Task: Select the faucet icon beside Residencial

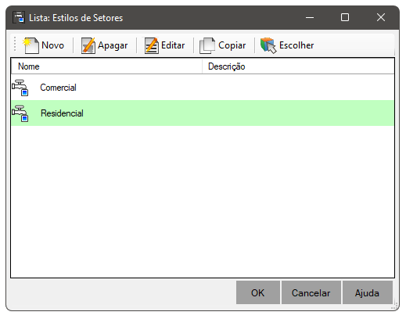Action: (20, 113)
